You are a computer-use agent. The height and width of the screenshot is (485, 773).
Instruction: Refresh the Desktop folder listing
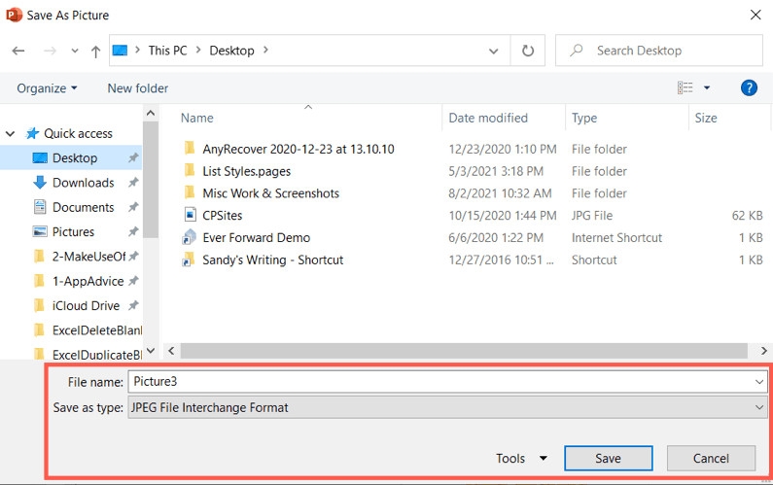click(528, 51)
